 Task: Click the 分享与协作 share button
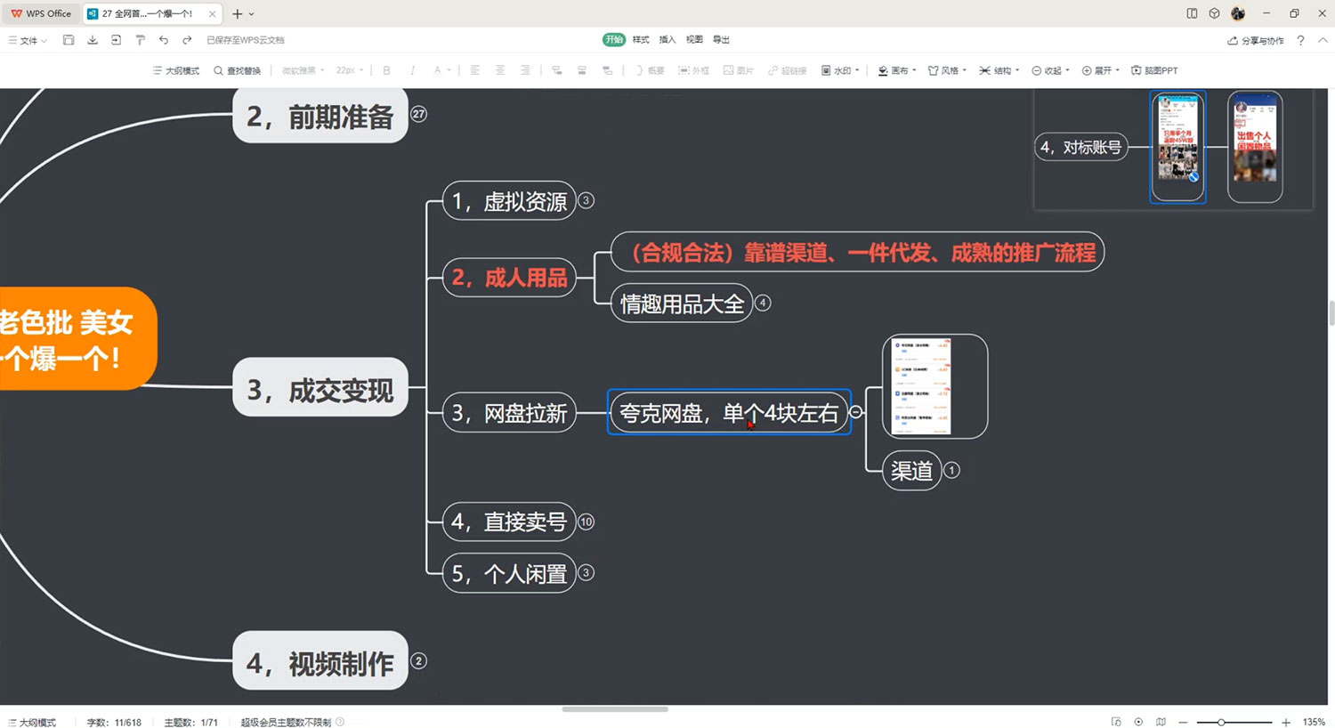[x=1255, y=39]
